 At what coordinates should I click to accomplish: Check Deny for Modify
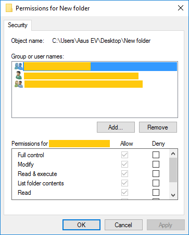point(156,164)
